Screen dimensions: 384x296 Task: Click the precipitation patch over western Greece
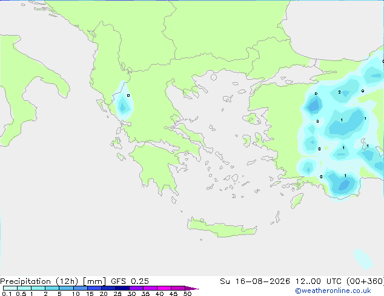pyautogui.click(x=123, y=102)
